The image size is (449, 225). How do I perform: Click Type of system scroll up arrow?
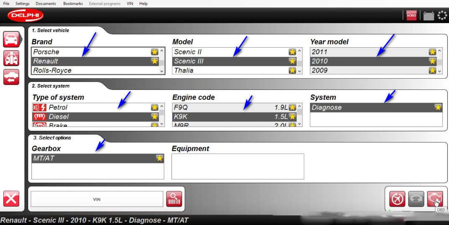(162, 106)
